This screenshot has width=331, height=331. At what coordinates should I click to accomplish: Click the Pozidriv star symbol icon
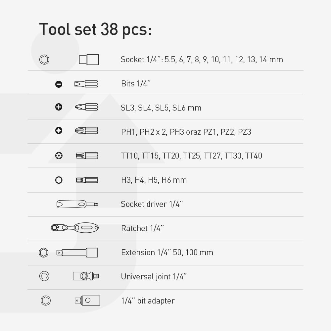(59, 130)
